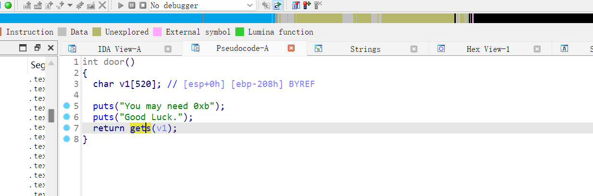Open the Hex View-1 tab

tap(488, 49)
